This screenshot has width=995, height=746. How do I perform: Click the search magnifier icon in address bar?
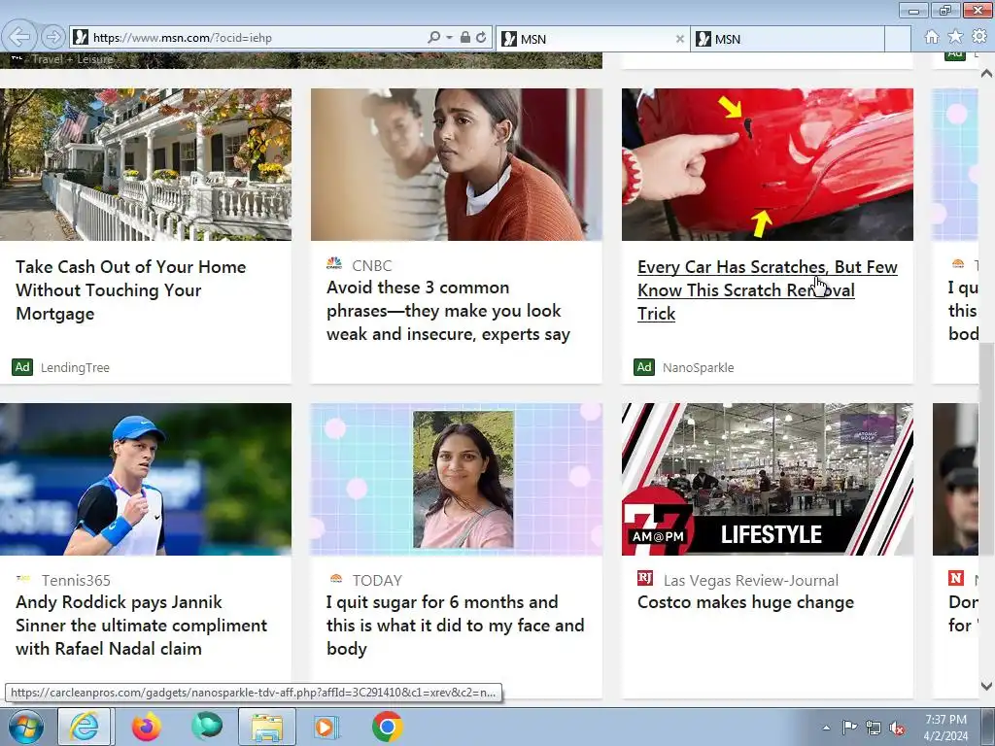coord(434,38)
